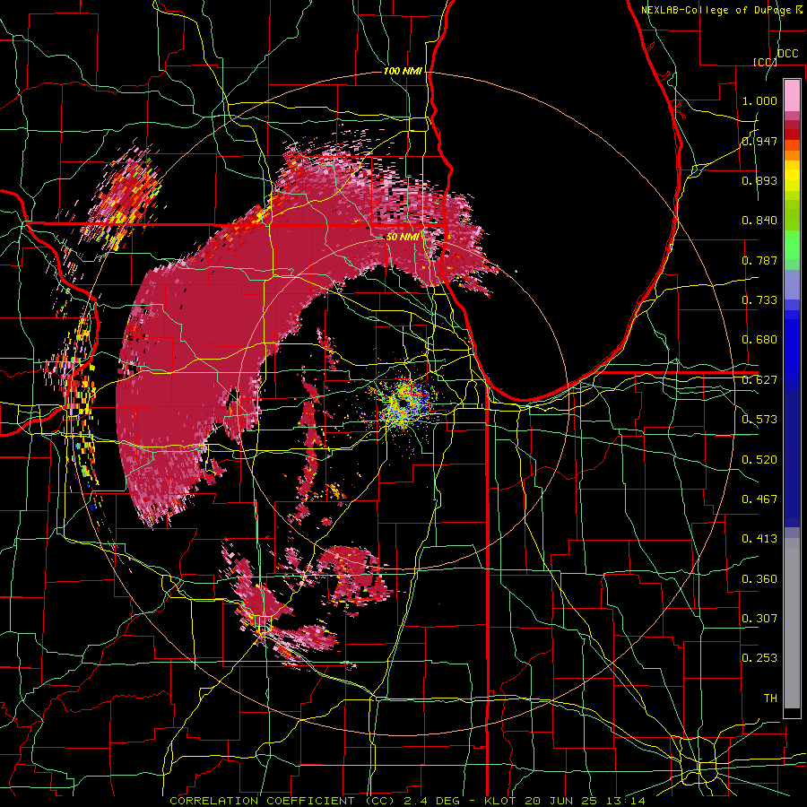
Task: Pick the light pink swatch atop color bar
Action: click(x=792, y=95)
